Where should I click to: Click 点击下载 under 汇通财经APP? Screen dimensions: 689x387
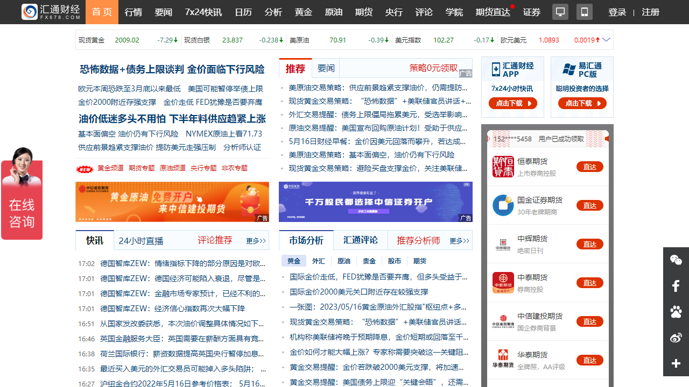[x=512, y=104]
